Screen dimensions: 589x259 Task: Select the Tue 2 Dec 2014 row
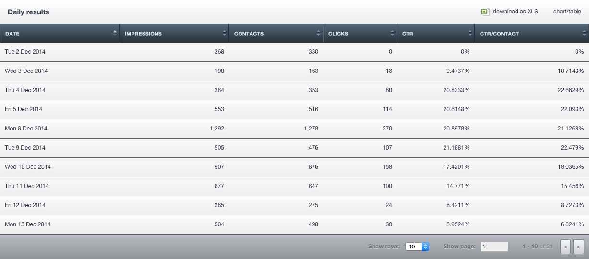click(25, 52)
